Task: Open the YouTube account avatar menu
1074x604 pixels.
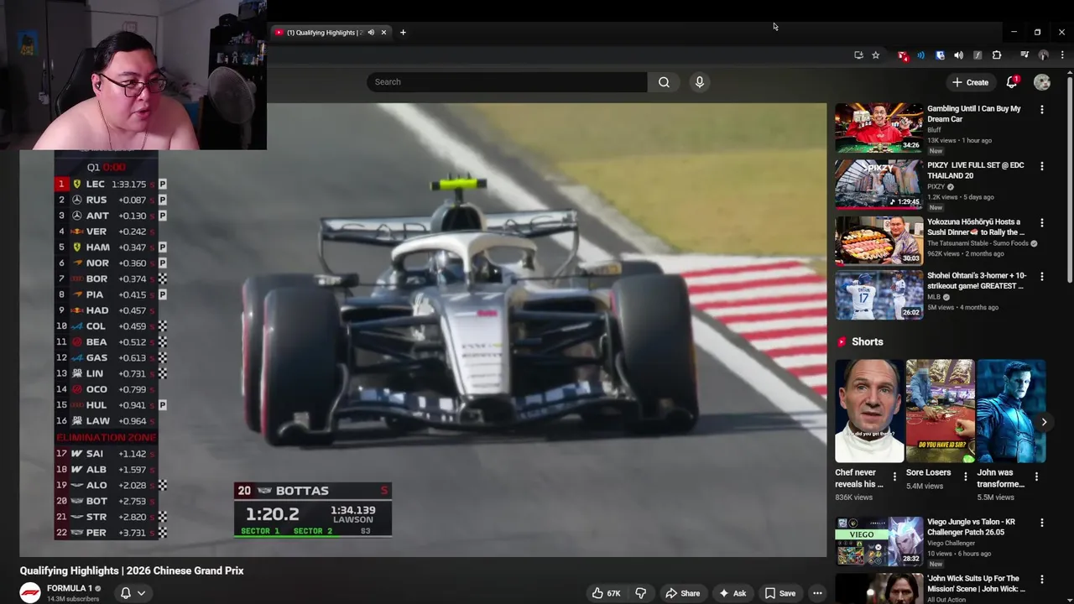Action: [x=1042, y=82]
